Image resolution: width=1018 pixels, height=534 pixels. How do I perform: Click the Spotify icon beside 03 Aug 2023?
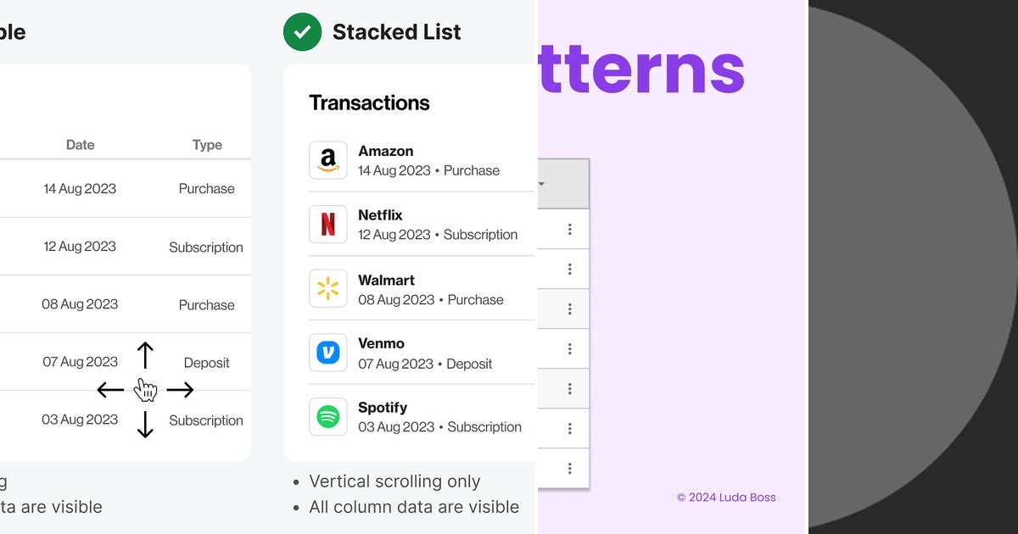328,416
